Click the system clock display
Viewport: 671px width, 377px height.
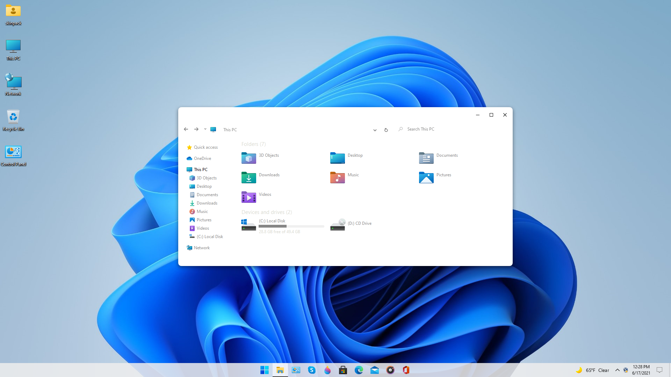(642, 370)
